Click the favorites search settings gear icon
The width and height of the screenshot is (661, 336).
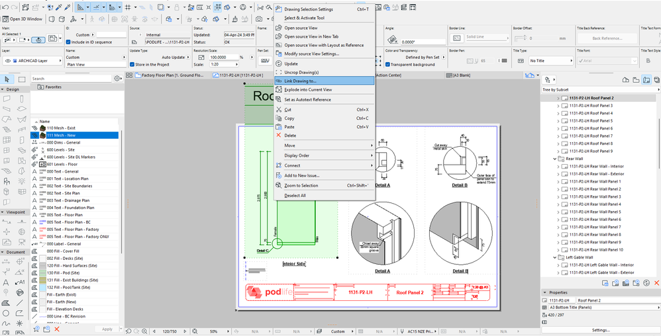118,78
